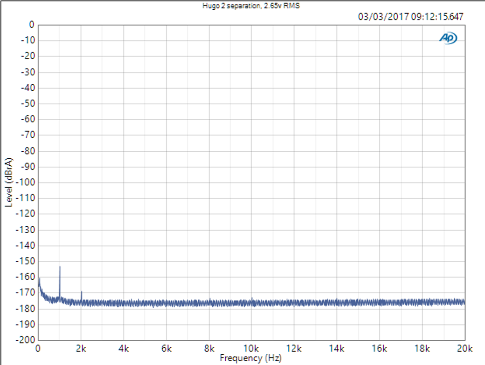
Task: Click the '-190' level tick label
Action: [x=25, y=324]
